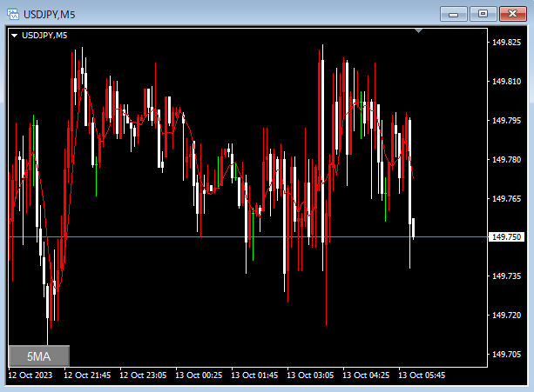The width and height of the screenshot is (534, 392).
Task: Click the 12 Oct 2023 time label
Action: pyautogui.click(x=30, y=375)
